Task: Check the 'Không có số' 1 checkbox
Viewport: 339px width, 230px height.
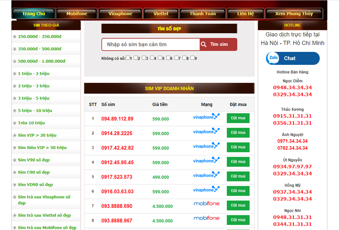Action: pos(128,58)
